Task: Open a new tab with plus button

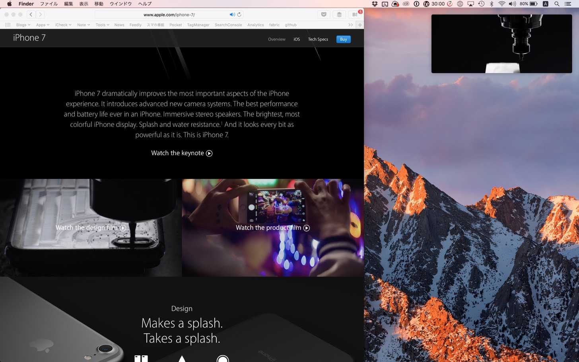Action: (360, 25)
